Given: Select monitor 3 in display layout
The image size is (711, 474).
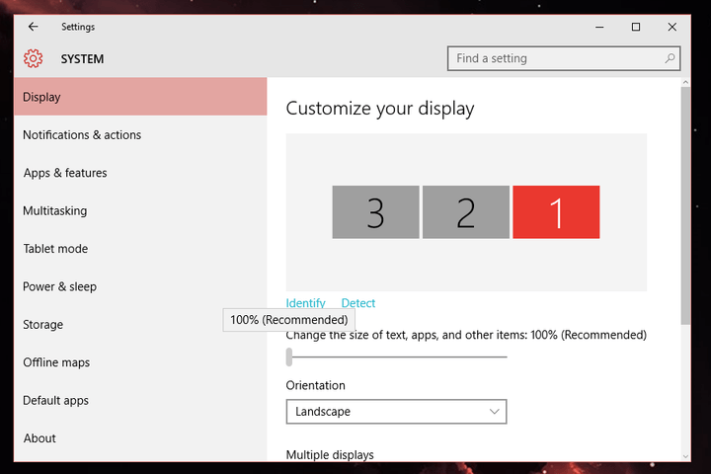Looking at the screenshot, I should [x=375, y=212].
